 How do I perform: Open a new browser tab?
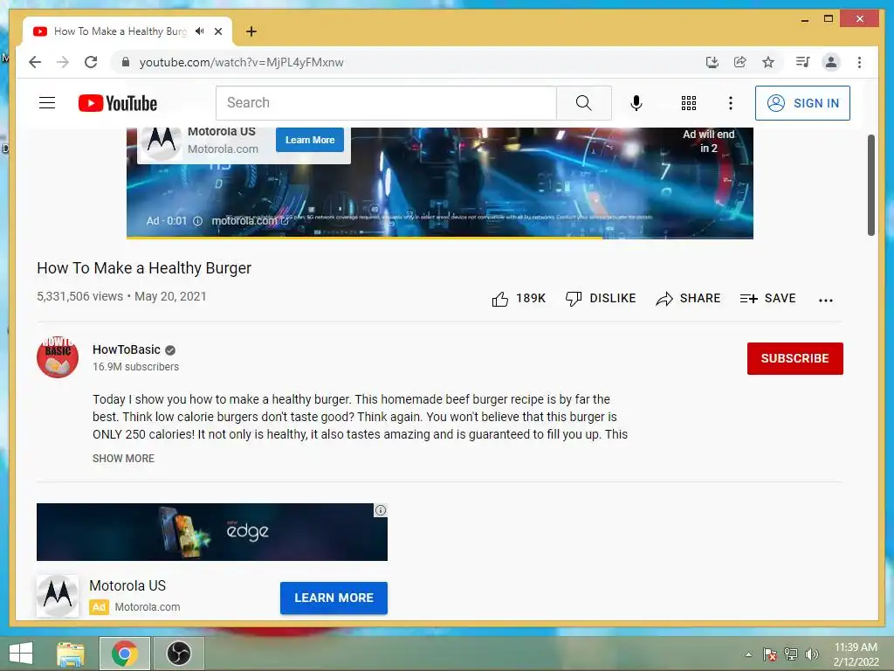tap(251, 31)
